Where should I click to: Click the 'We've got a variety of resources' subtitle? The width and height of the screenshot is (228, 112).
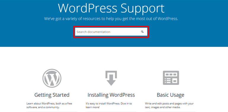pyautogui.click(x=111, y=19)
